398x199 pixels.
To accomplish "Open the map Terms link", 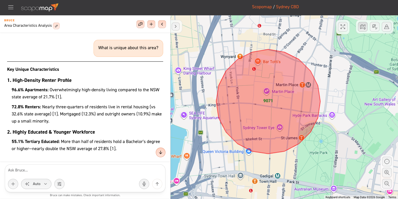I will tap(392, 197).
